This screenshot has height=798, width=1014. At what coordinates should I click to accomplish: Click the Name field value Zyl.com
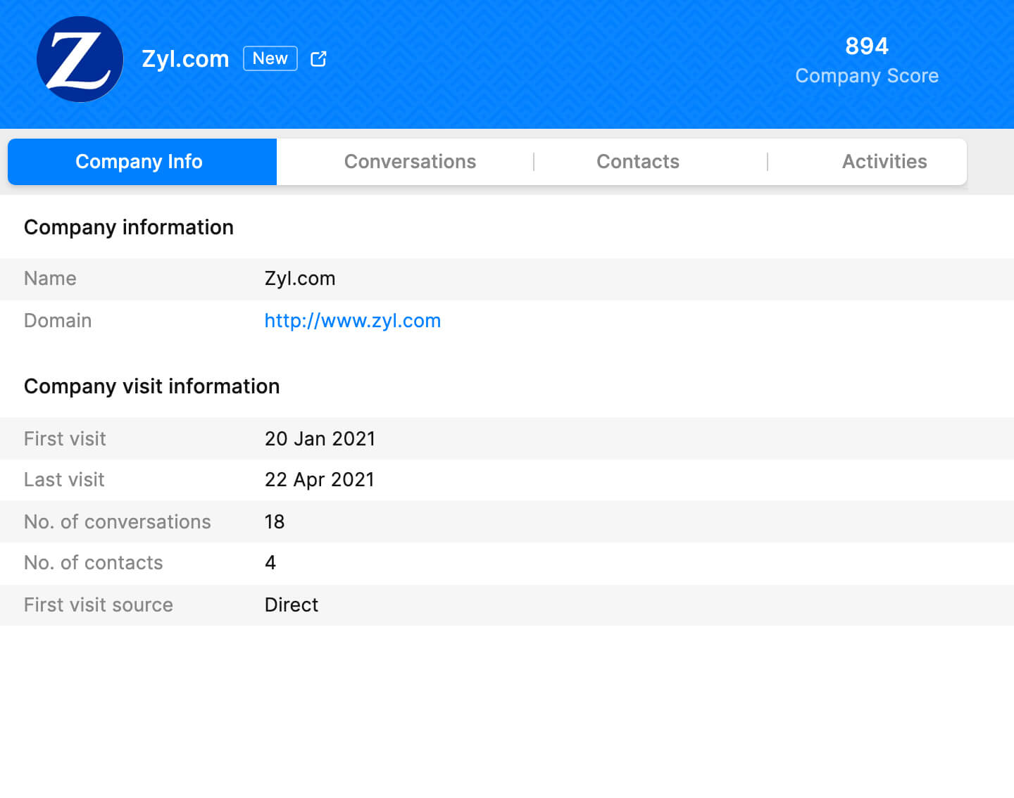(299, 279)
